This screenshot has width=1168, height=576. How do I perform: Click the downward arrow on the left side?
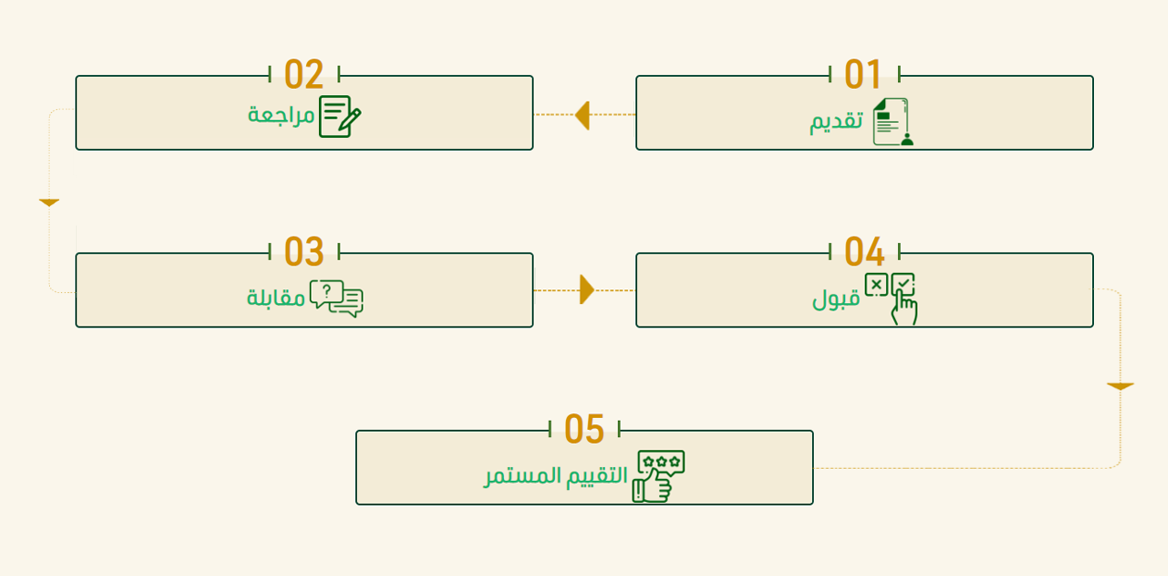coord(49,202)
